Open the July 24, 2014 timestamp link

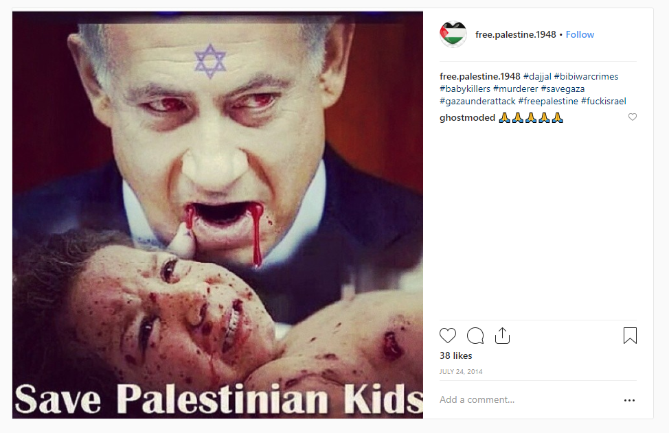click(461, 372)
